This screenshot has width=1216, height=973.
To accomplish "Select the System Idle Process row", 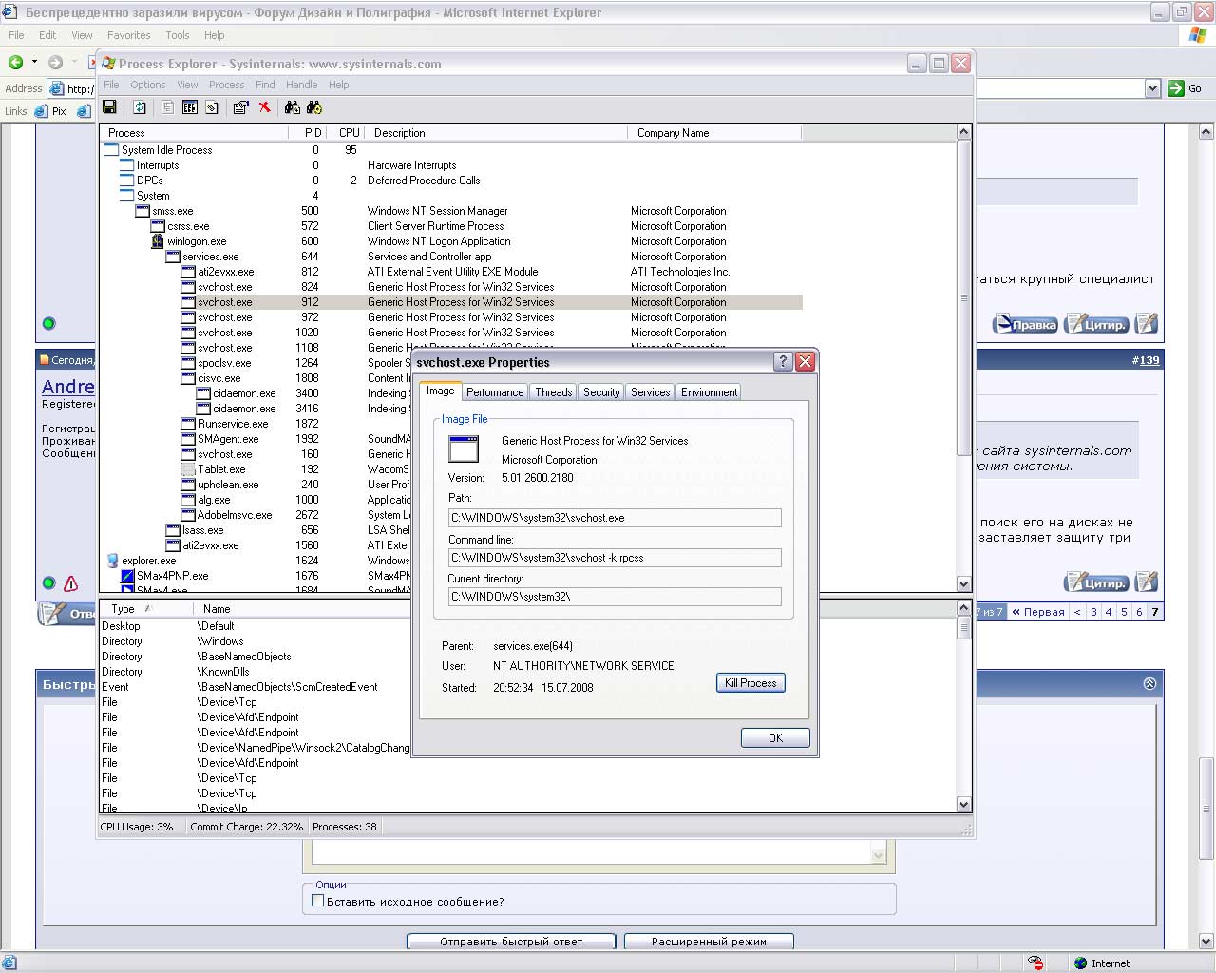I will tap(451, 150).
